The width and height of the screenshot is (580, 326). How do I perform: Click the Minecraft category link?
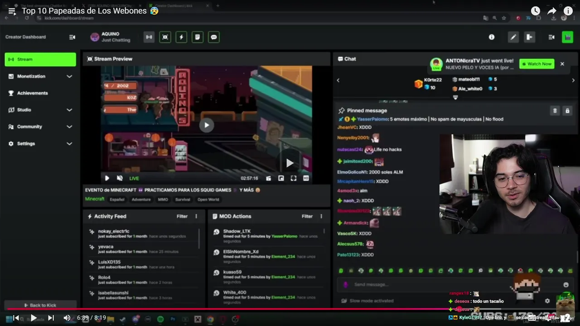point(95,199)
